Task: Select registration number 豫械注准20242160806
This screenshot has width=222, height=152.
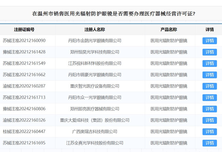Action: [x=24, y=109]
